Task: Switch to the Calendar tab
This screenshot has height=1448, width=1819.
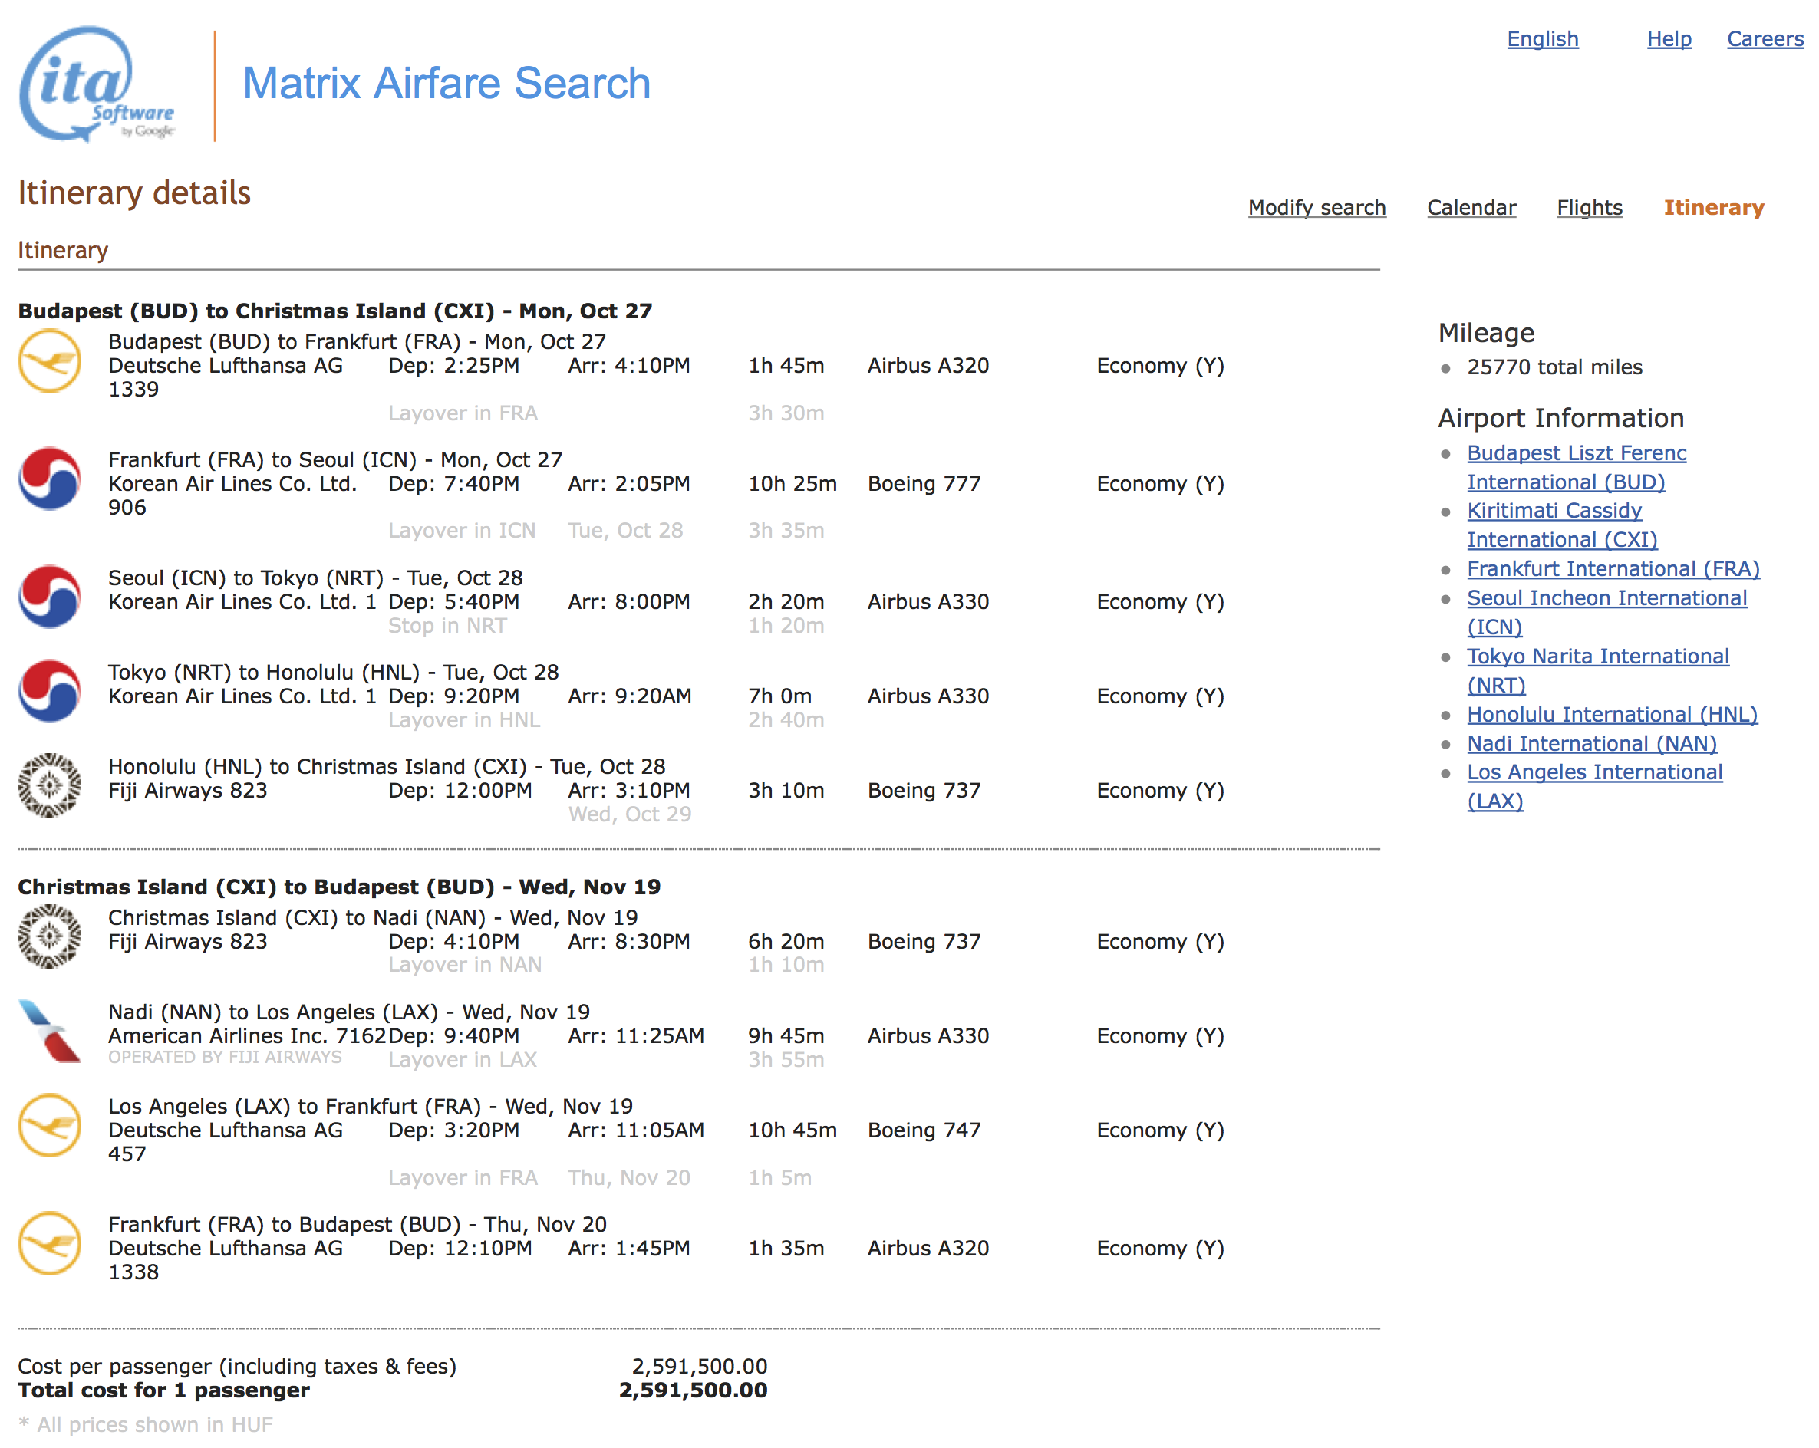Action: (1471, 207)
